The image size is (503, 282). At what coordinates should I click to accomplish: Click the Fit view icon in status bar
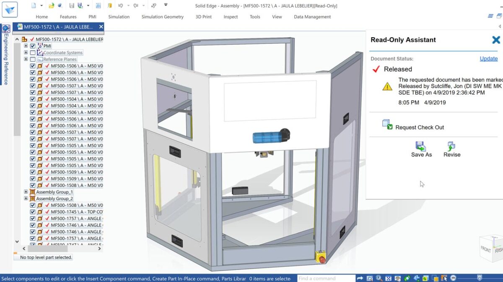pos(388,278)
